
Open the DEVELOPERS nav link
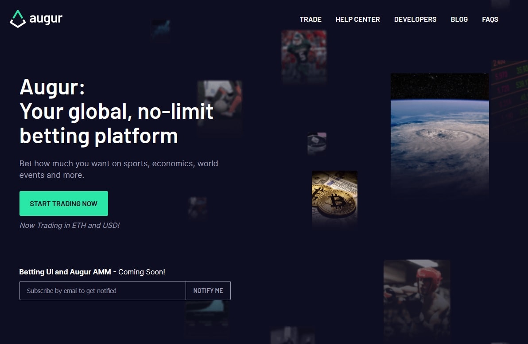point(415,20)
